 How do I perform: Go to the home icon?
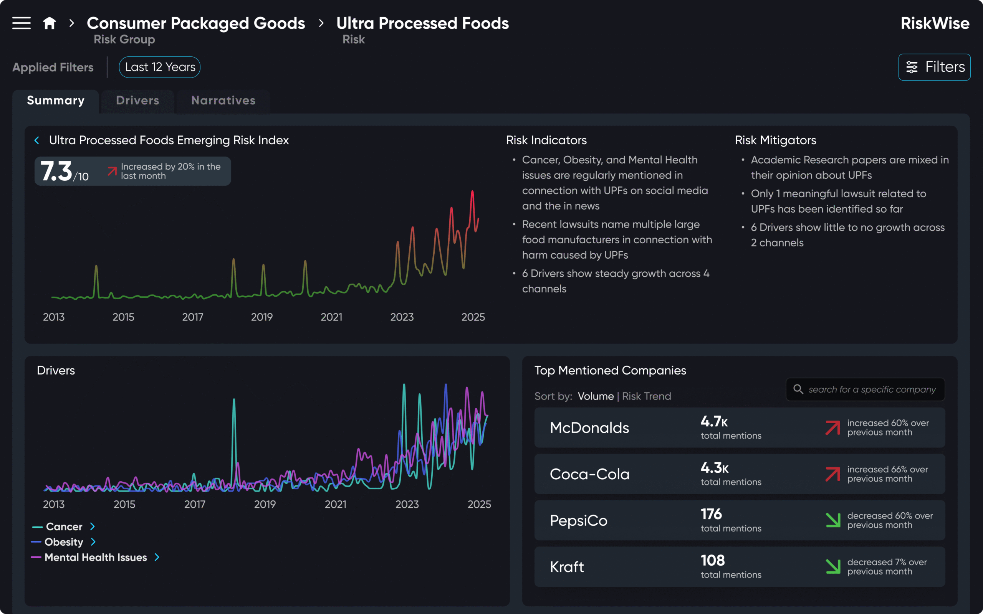click(x=50, y=23)
